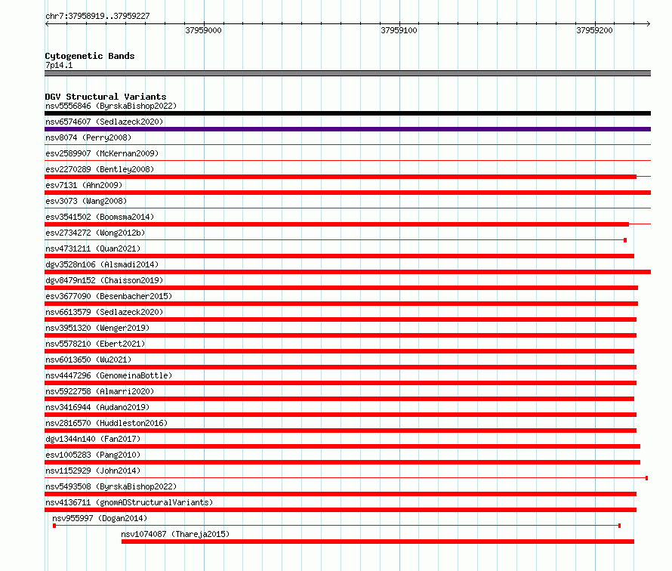Select the nsv2816570 (Huddleston2016) label
672x571 pixels.
(106, 423)
